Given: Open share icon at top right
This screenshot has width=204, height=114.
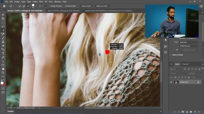Looking at the screenshot, I should point(201,6).
